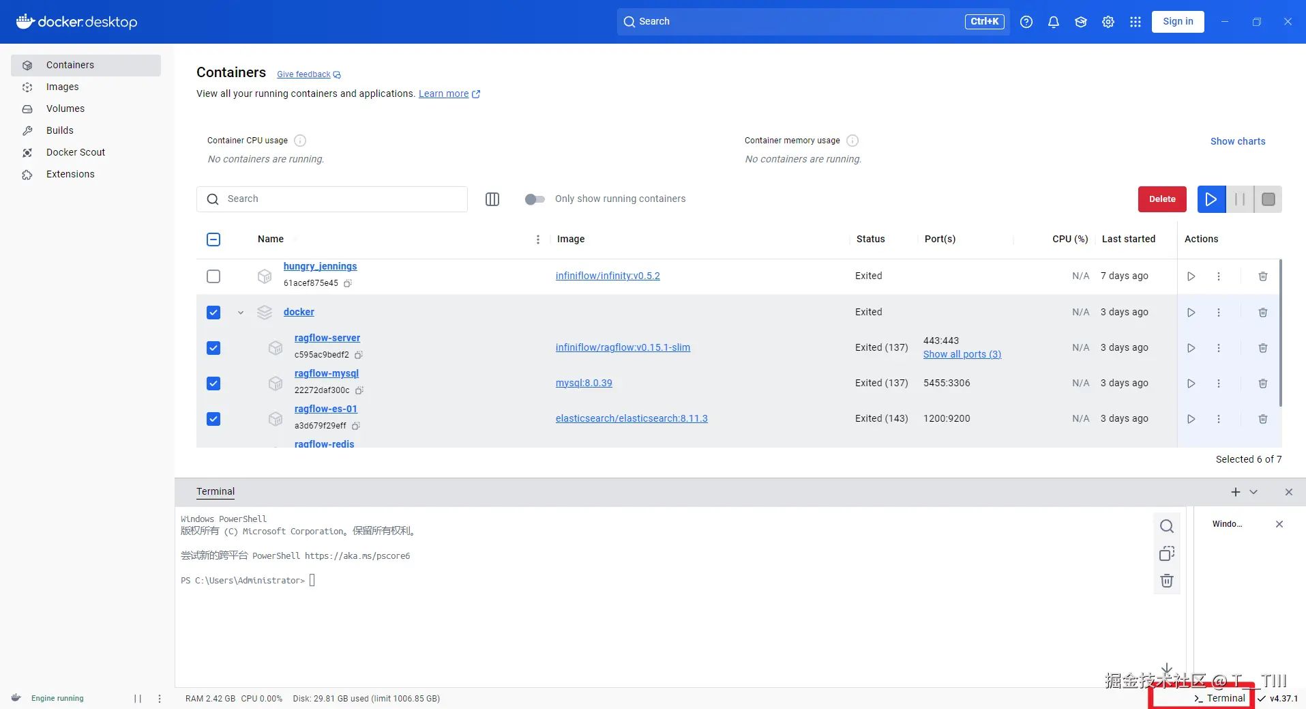Uncheck the ragflow-mysql checkbox
Image resolution: width=1306 pixels, height=709 pixels.
pos(213,384)
